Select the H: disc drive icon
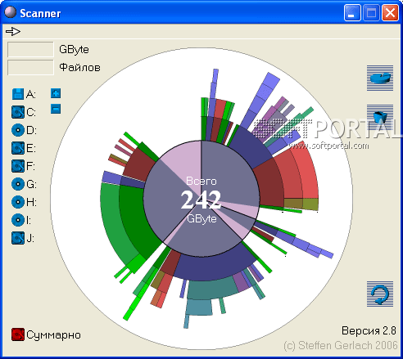The height and width of the screenshot is (359, 403). pyautogui.click(x=18, y=202)
